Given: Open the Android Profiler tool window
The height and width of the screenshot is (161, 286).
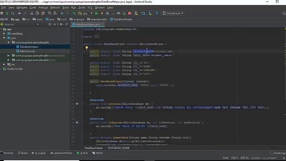Looking at the screenshot, I should coord(61,153).
